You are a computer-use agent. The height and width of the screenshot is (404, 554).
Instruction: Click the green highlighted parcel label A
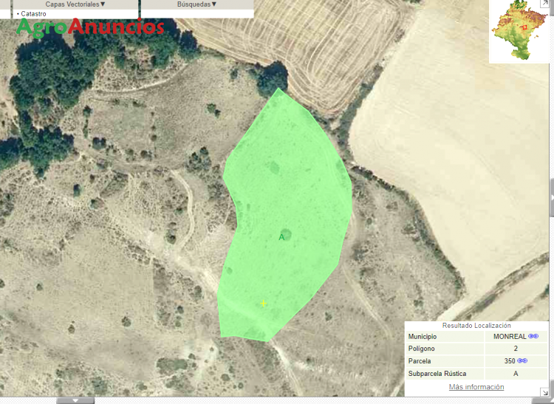pyautogui.click(x=281, y=237)
